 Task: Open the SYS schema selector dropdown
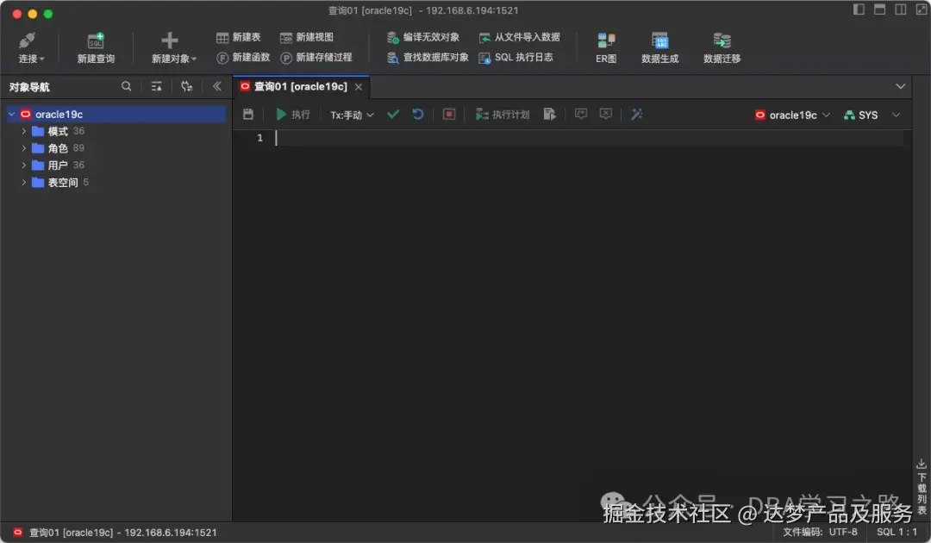[872, 113]
